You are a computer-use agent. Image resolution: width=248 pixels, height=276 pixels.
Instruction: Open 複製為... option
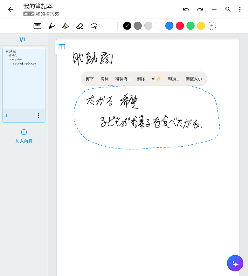pos(123,79)
